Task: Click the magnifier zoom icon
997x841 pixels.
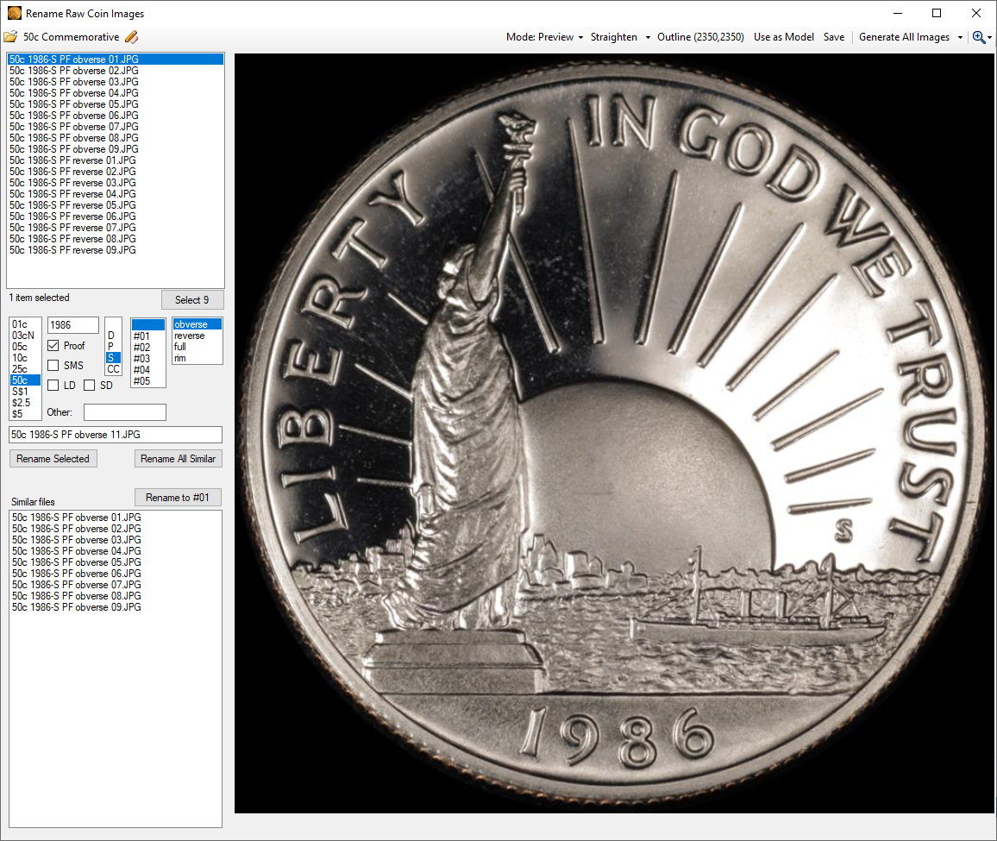Action: click(978, 37)
